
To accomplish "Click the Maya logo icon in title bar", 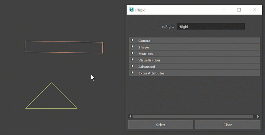I will (x=131, y=10).
